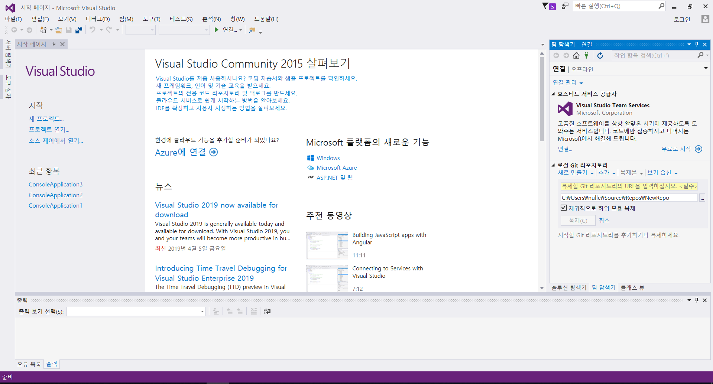Open the Building JavaScript apps with Angular thumbnail
This screenshot has height=384, width=713.
(327, 245)
